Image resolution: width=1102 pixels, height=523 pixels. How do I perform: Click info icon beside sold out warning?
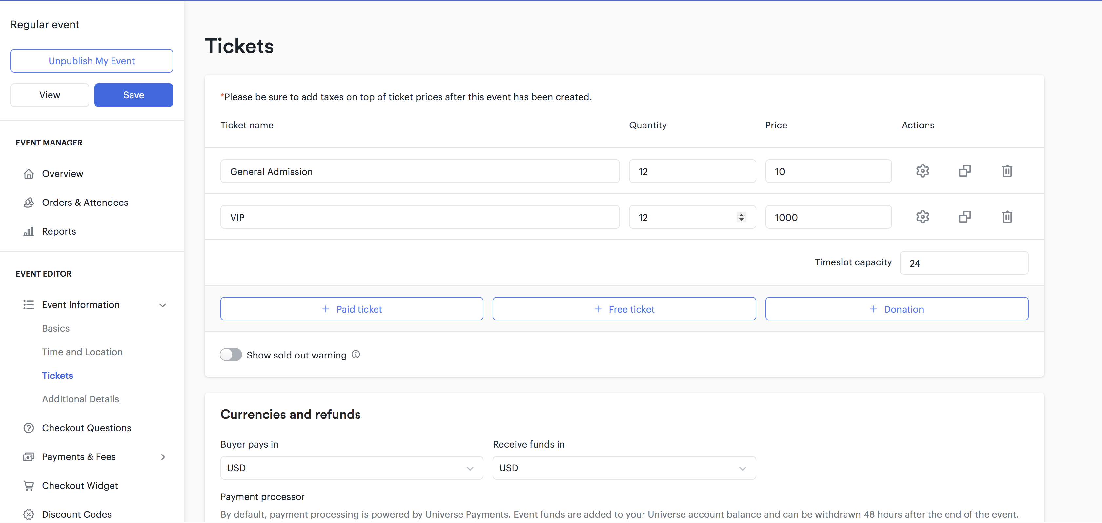(x=356, y=354)
